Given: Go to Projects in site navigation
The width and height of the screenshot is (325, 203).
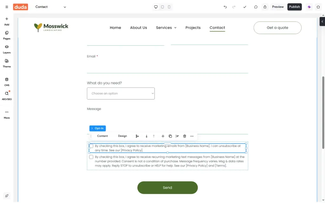Looking at the screenshot, I should [193, 28].
